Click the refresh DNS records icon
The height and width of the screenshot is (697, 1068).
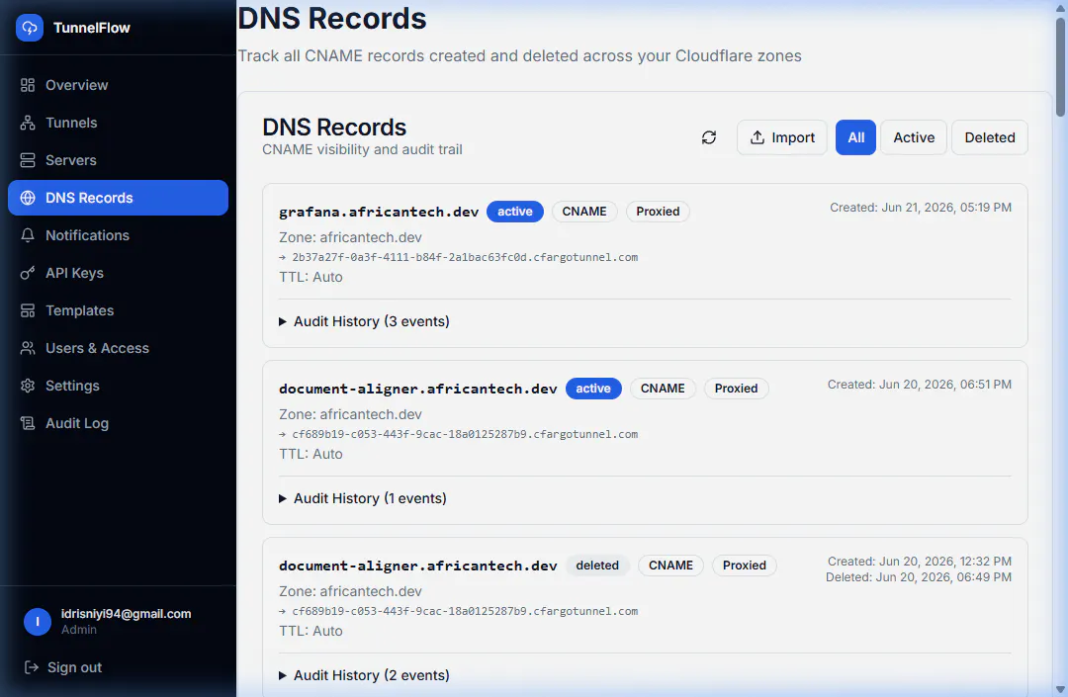709,137
